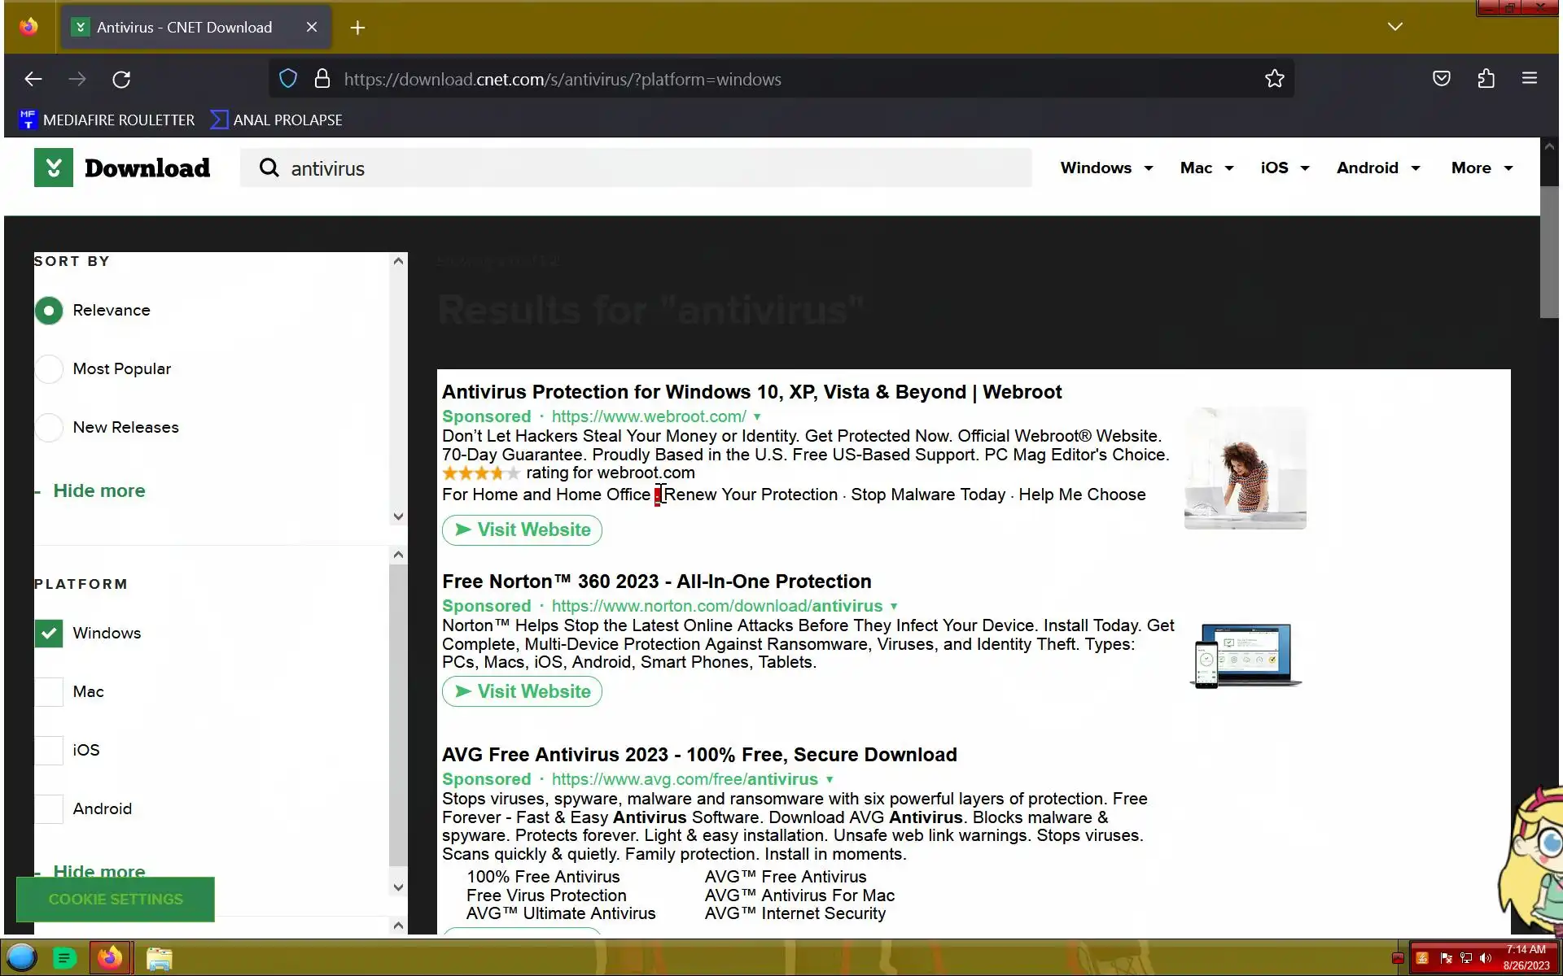Click Visit Website for Webroot ad
Screen dimensions: 1563x976
[x=522, y=530]
